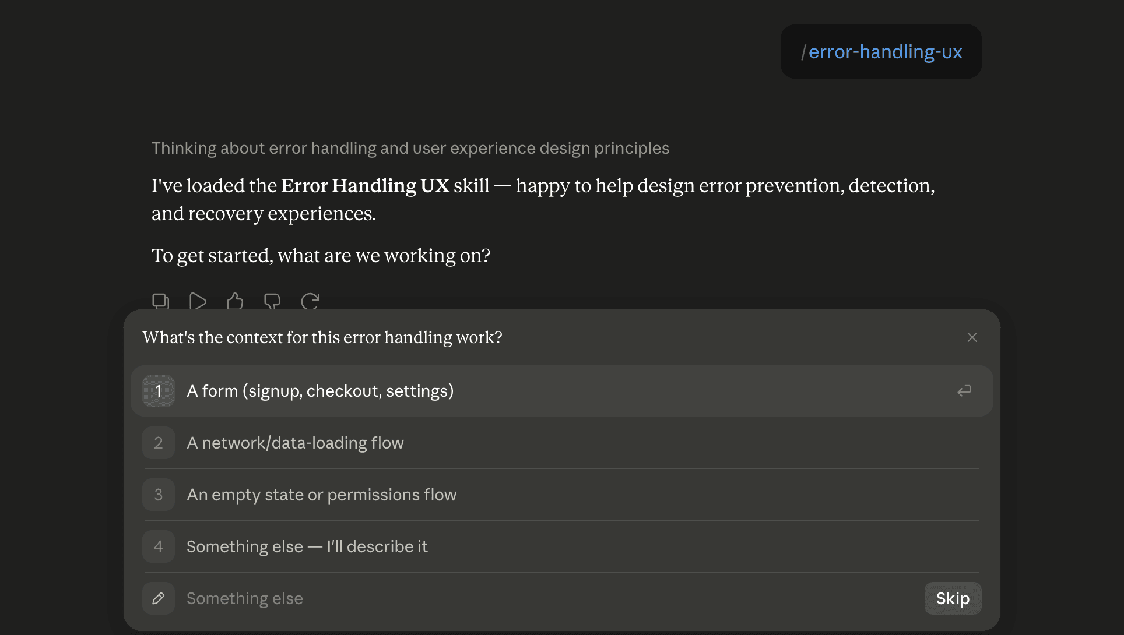Close the context question panel
The height and width of the screenshot is (635, 1124).
pyautogui.click(x=972, y=337)
